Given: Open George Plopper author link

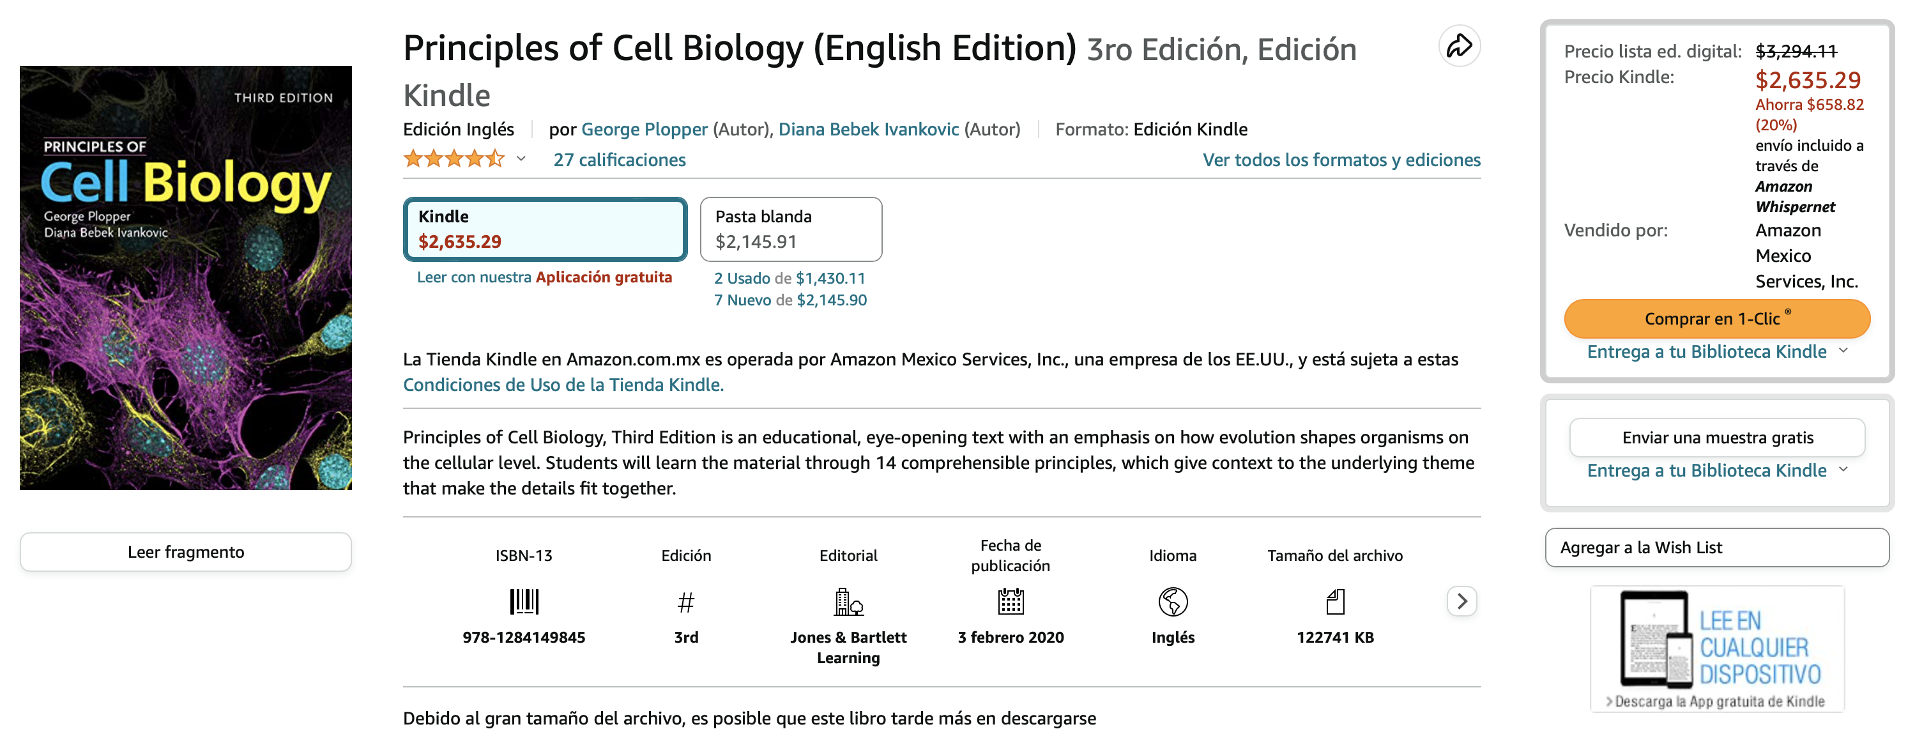Looking at the screenshot, I should 644,129.
